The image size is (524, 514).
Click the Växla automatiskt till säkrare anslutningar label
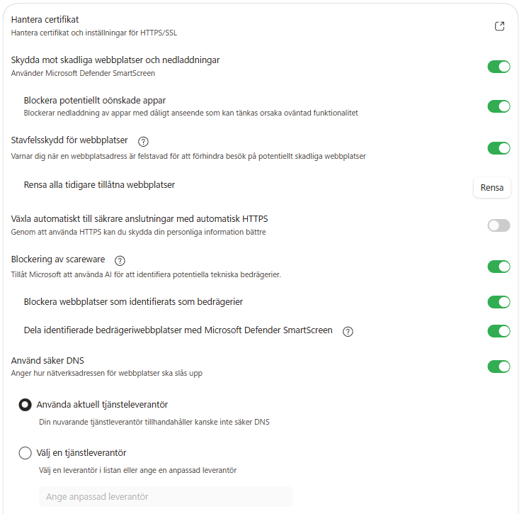139,218
